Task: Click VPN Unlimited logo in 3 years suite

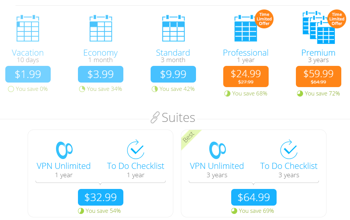Action: (x=218, y=150)
